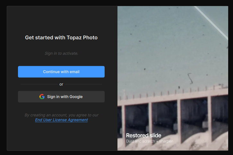Click the 'Sign in to activate' text
This screenshot has width=233, height=155.
coord(61,53)
